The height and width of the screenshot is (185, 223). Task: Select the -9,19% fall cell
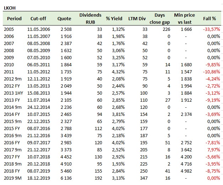(x=213, y=100)
